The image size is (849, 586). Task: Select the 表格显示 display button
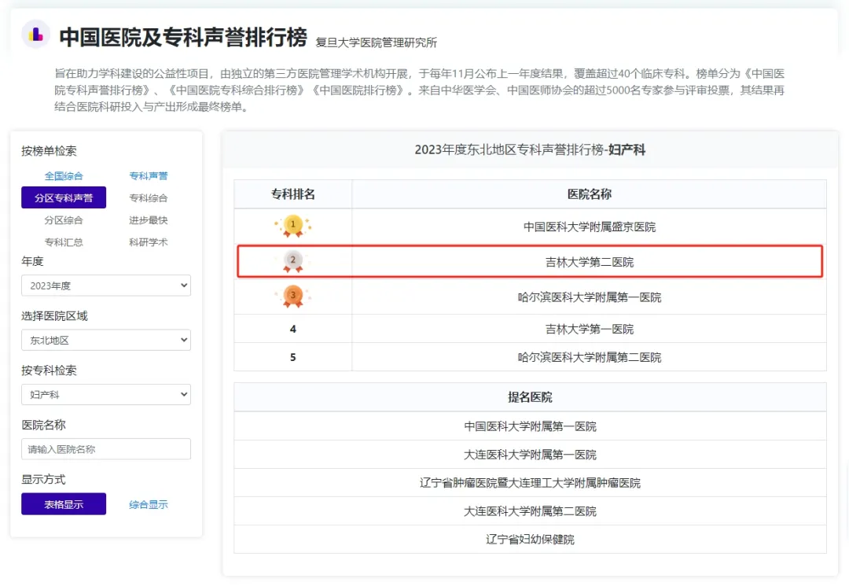pos(64,504)
